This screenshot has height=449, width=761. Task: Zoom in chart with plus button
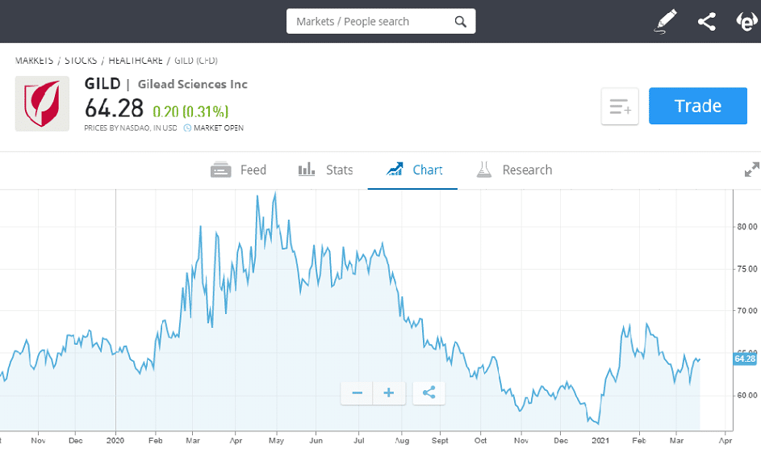point(389,392)
